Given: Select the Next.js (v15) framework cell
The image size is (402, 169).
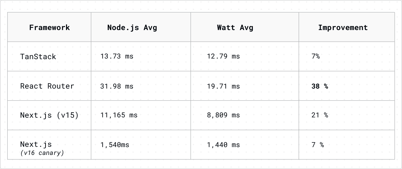Looking at the screenshot, I should point(49,115).
